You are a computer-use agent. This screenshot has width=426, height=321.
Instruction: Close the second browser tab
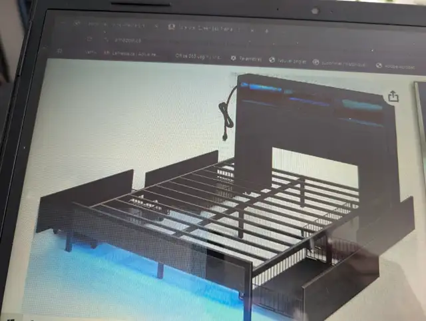251,29
